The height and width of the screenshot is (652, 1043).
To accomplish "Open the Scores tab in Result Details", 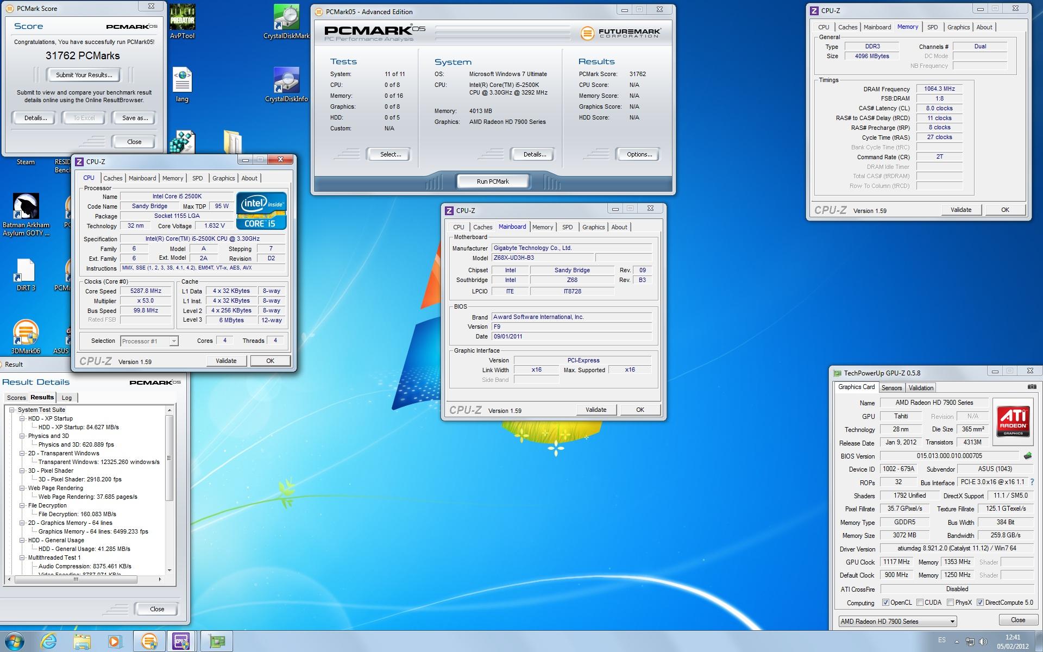I will 16,398.
